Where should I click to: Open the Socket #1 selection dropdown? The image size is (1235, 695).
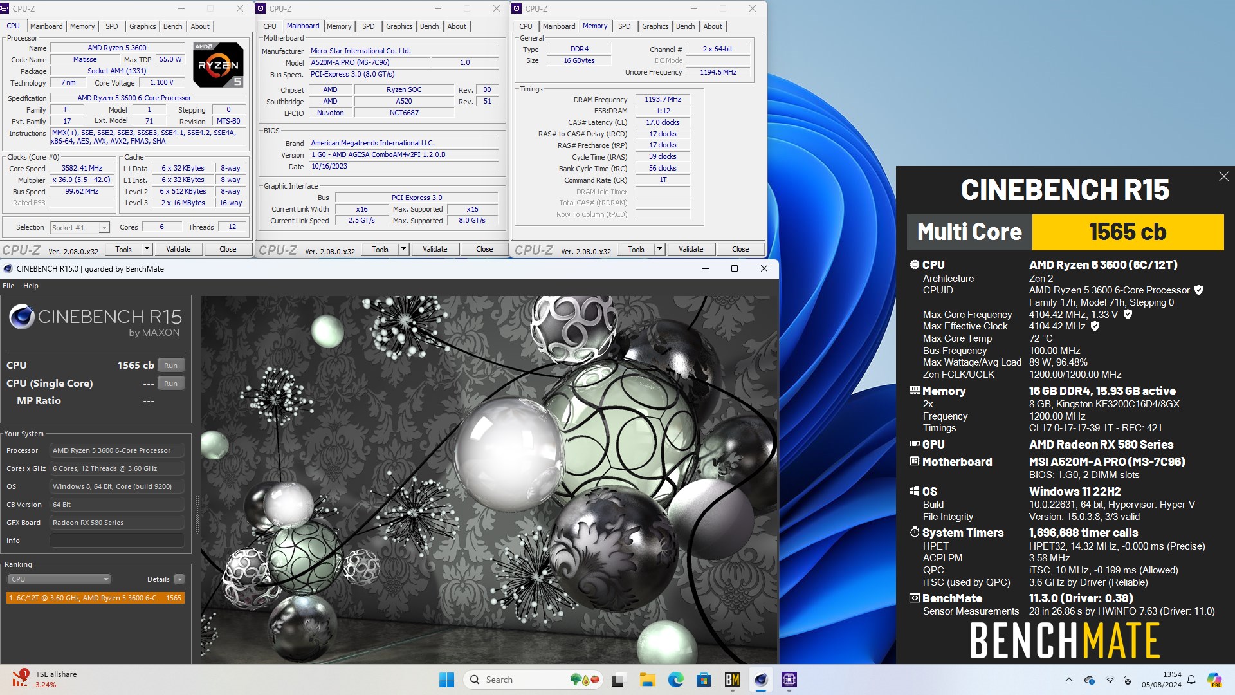point(80,227)
